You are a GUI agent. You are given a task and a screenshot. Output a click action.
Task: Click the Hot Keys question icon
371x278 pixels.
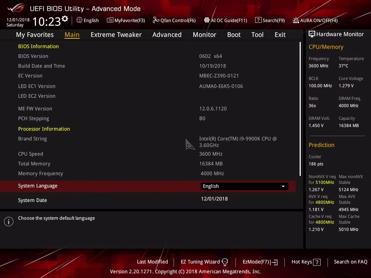317,262
